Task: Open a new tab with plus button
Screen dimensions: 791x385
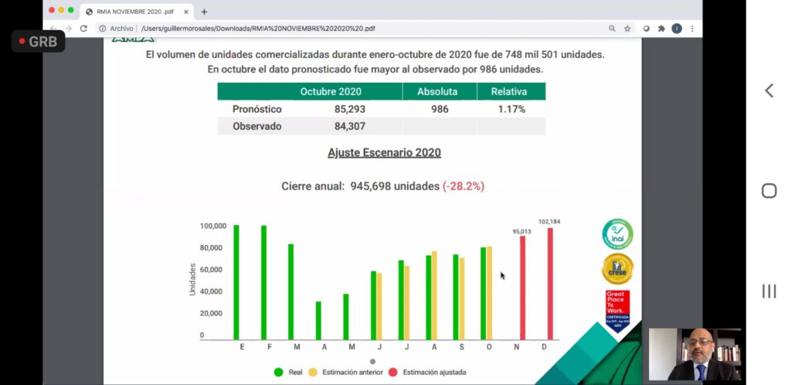Action: click(204, 12)
